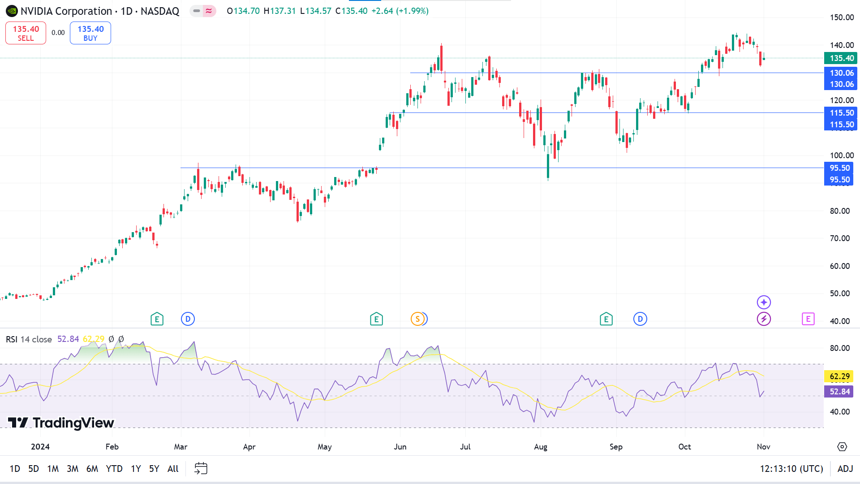The image size is (860, 484).
Task: Click the NVIDIA logo icon
Action: [x=12, y=11]
